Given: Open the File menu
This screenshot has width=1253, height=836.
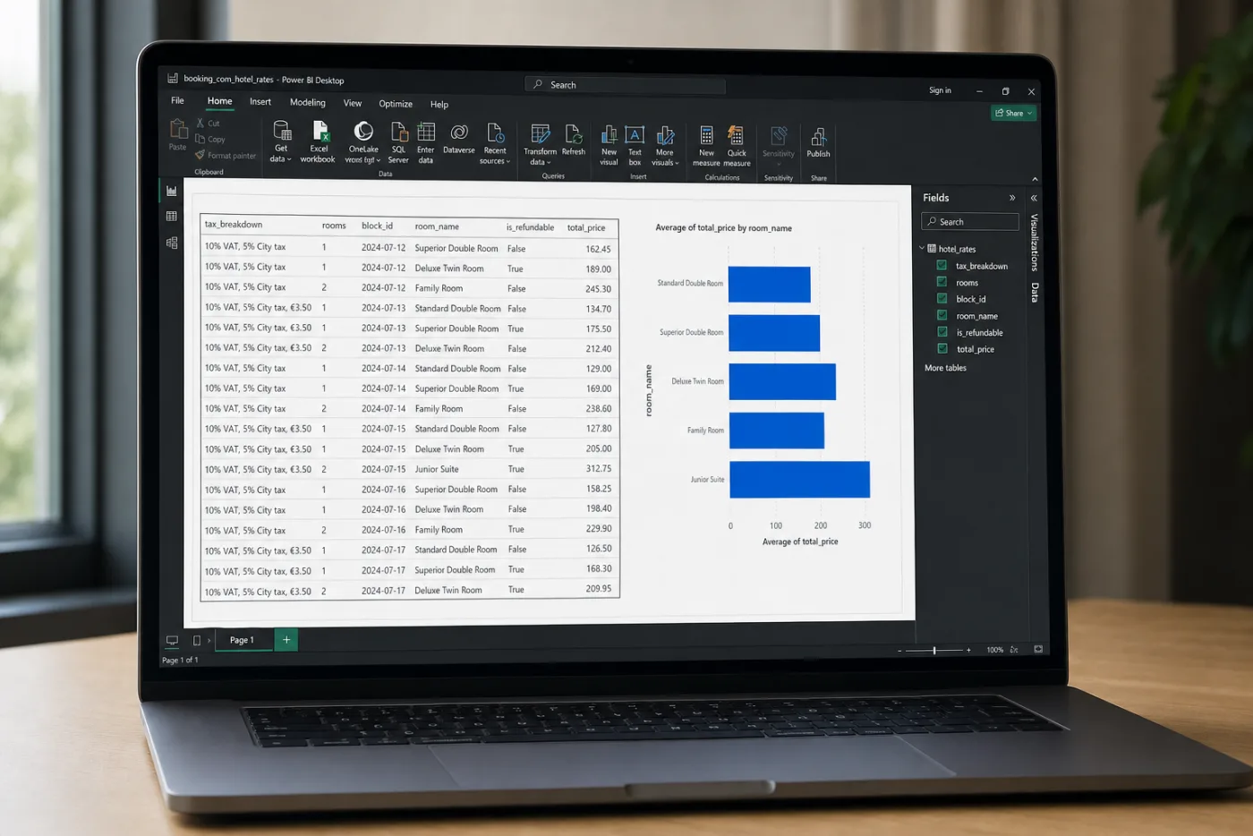Looking at the screenshot, I should click(177, 100).
